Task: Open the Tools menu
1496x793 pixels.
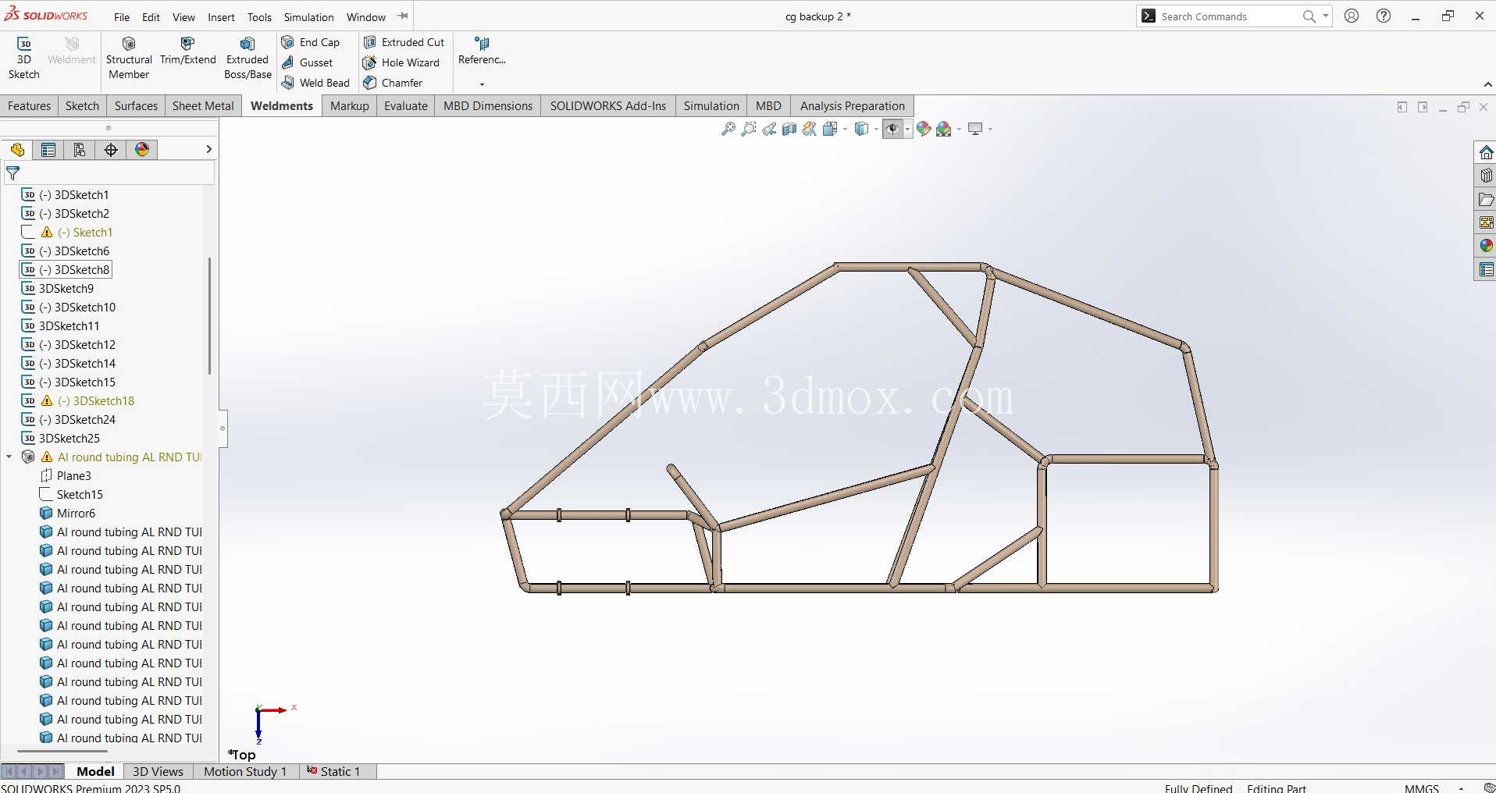Action: coord(259,16)
